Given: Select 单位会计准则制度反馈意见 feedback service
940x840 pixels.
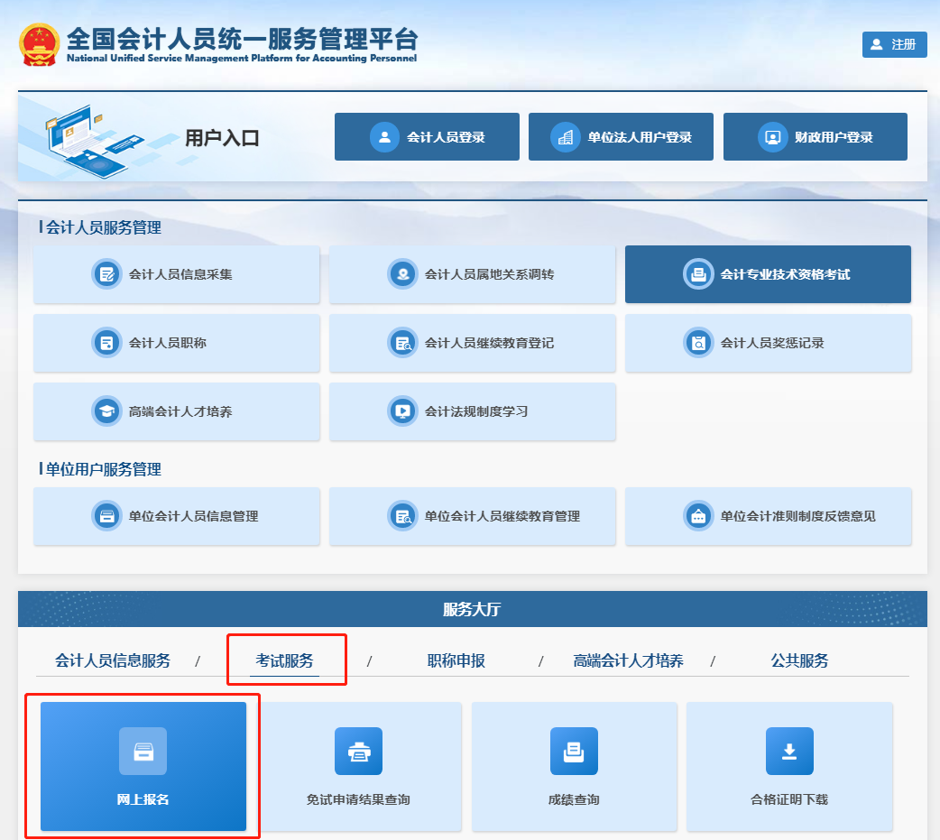Looking at the screenshot, I should 768,516.
